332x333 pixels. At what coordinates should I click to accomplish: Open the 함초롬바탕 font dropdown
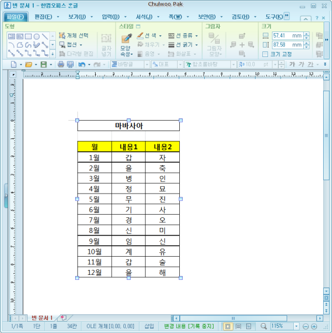[233, 64]
